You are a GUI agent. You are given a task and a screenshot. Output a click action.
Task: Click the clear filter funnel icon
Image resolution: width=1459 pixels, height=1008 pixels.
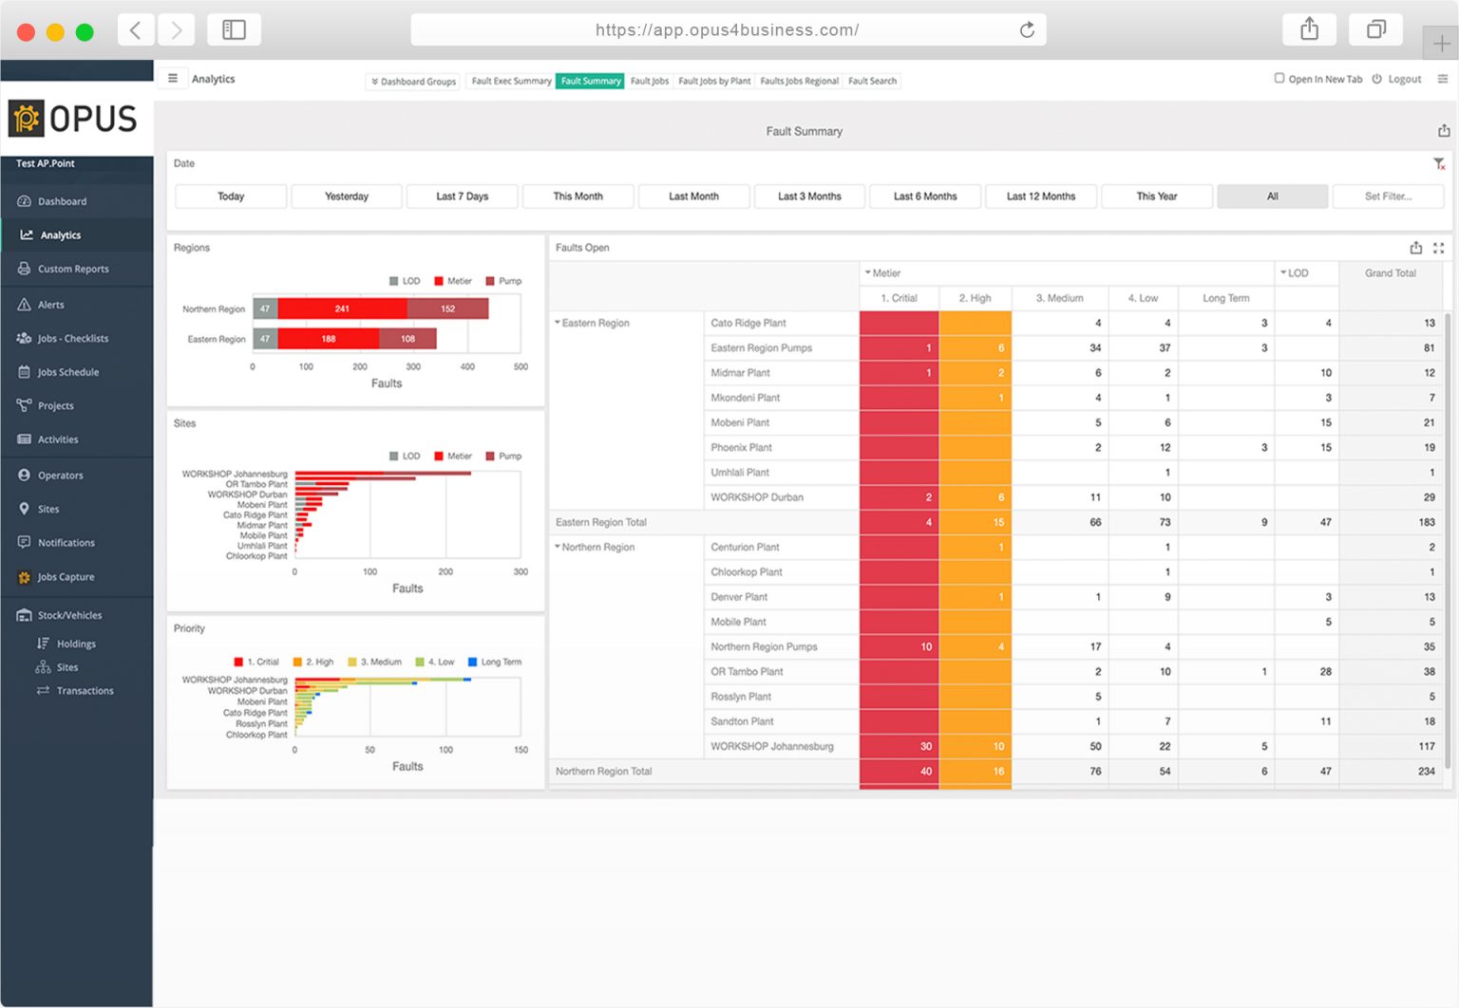click(x=1439, y=164)
